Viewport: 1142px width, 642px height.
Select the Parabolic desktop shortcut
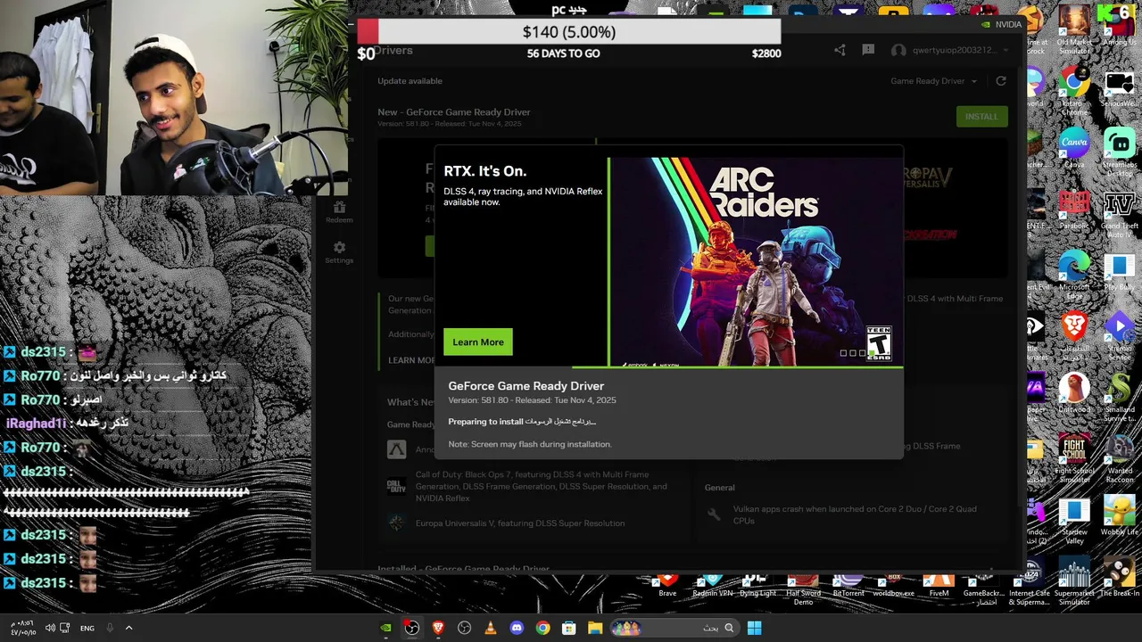coord(1074,210)
